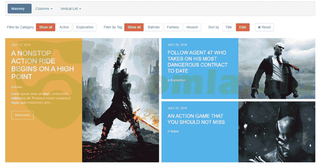Viewport: 321px width, 168px height.
Task: Open the Columns dropdown menu
Action: tap(44, 9)
